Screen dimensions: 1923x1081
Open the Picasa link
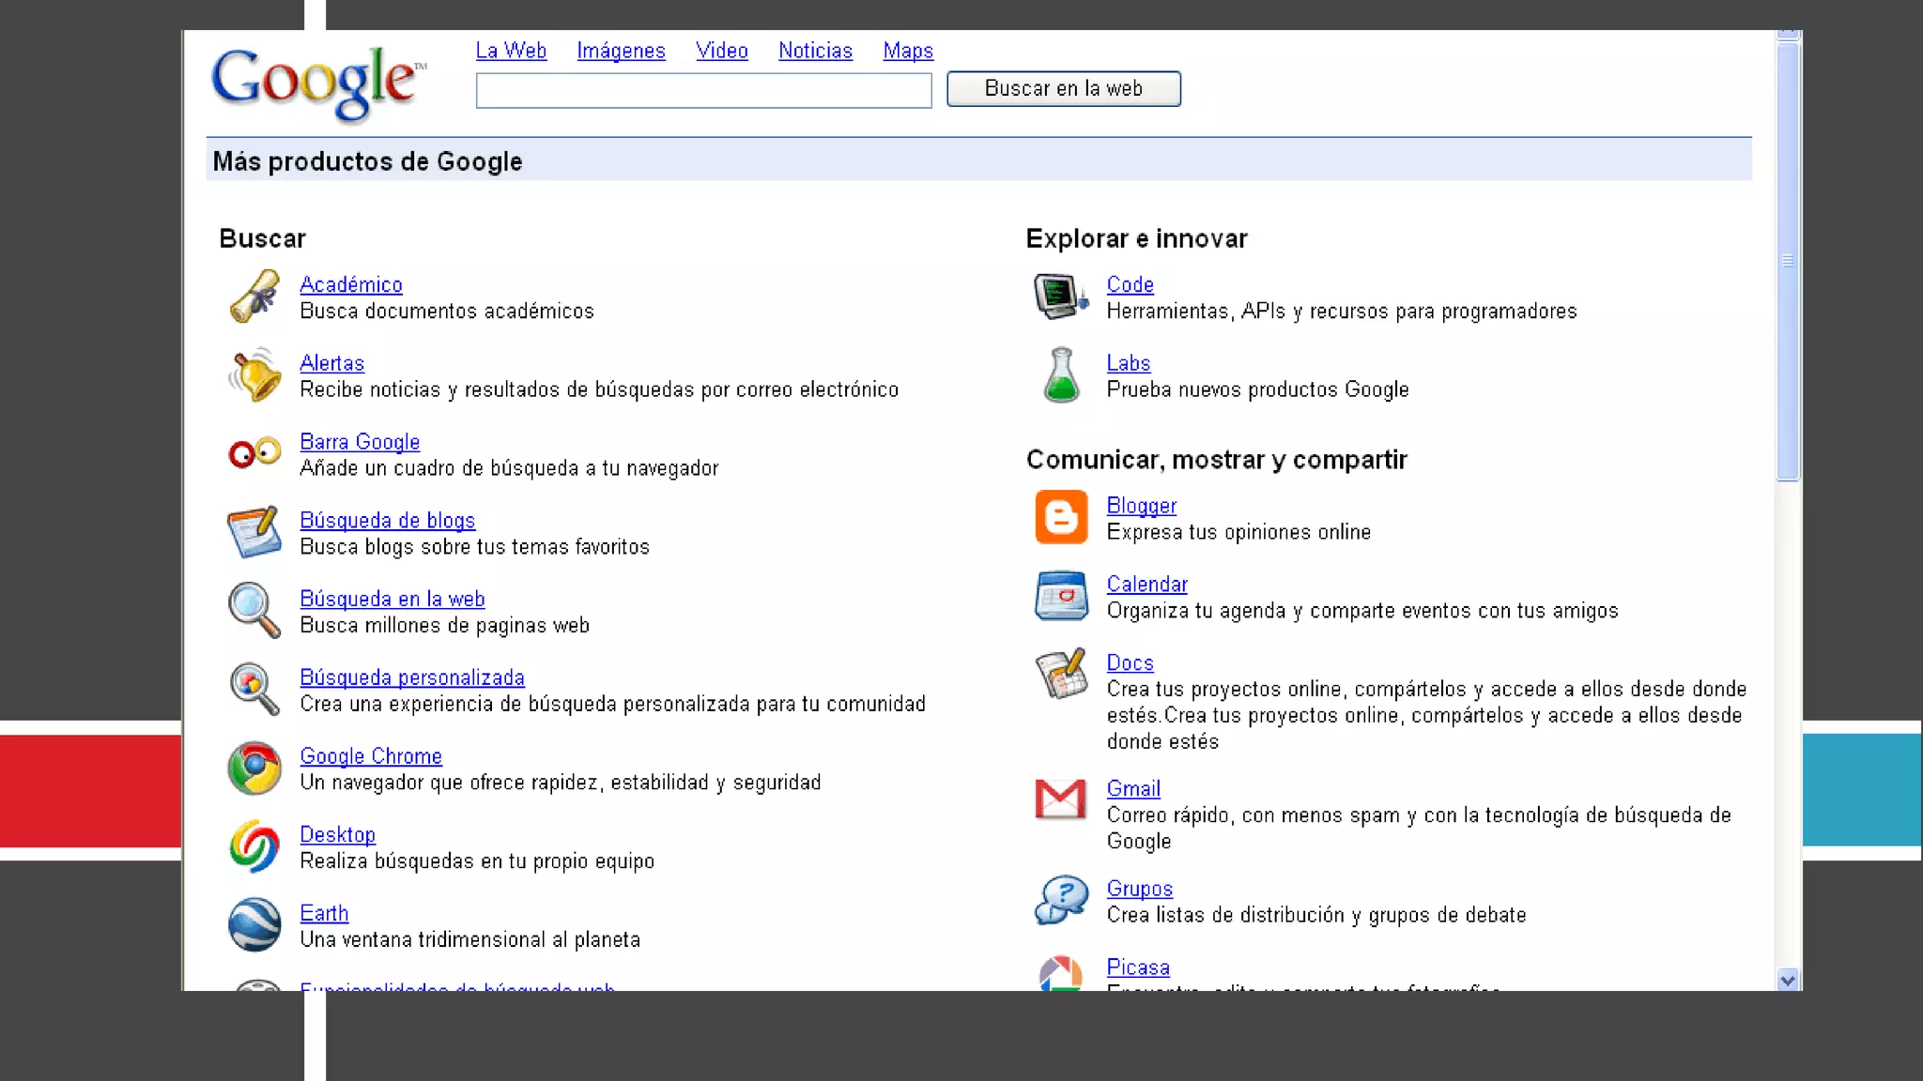pyautogui.click(x=1138, y=967)
